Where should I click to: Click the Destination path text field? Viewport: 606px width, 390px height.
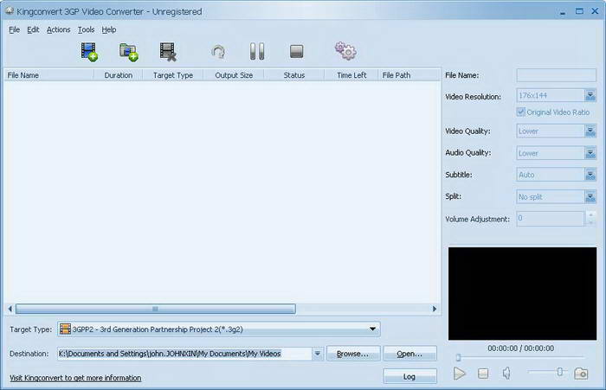coord(184,354)
